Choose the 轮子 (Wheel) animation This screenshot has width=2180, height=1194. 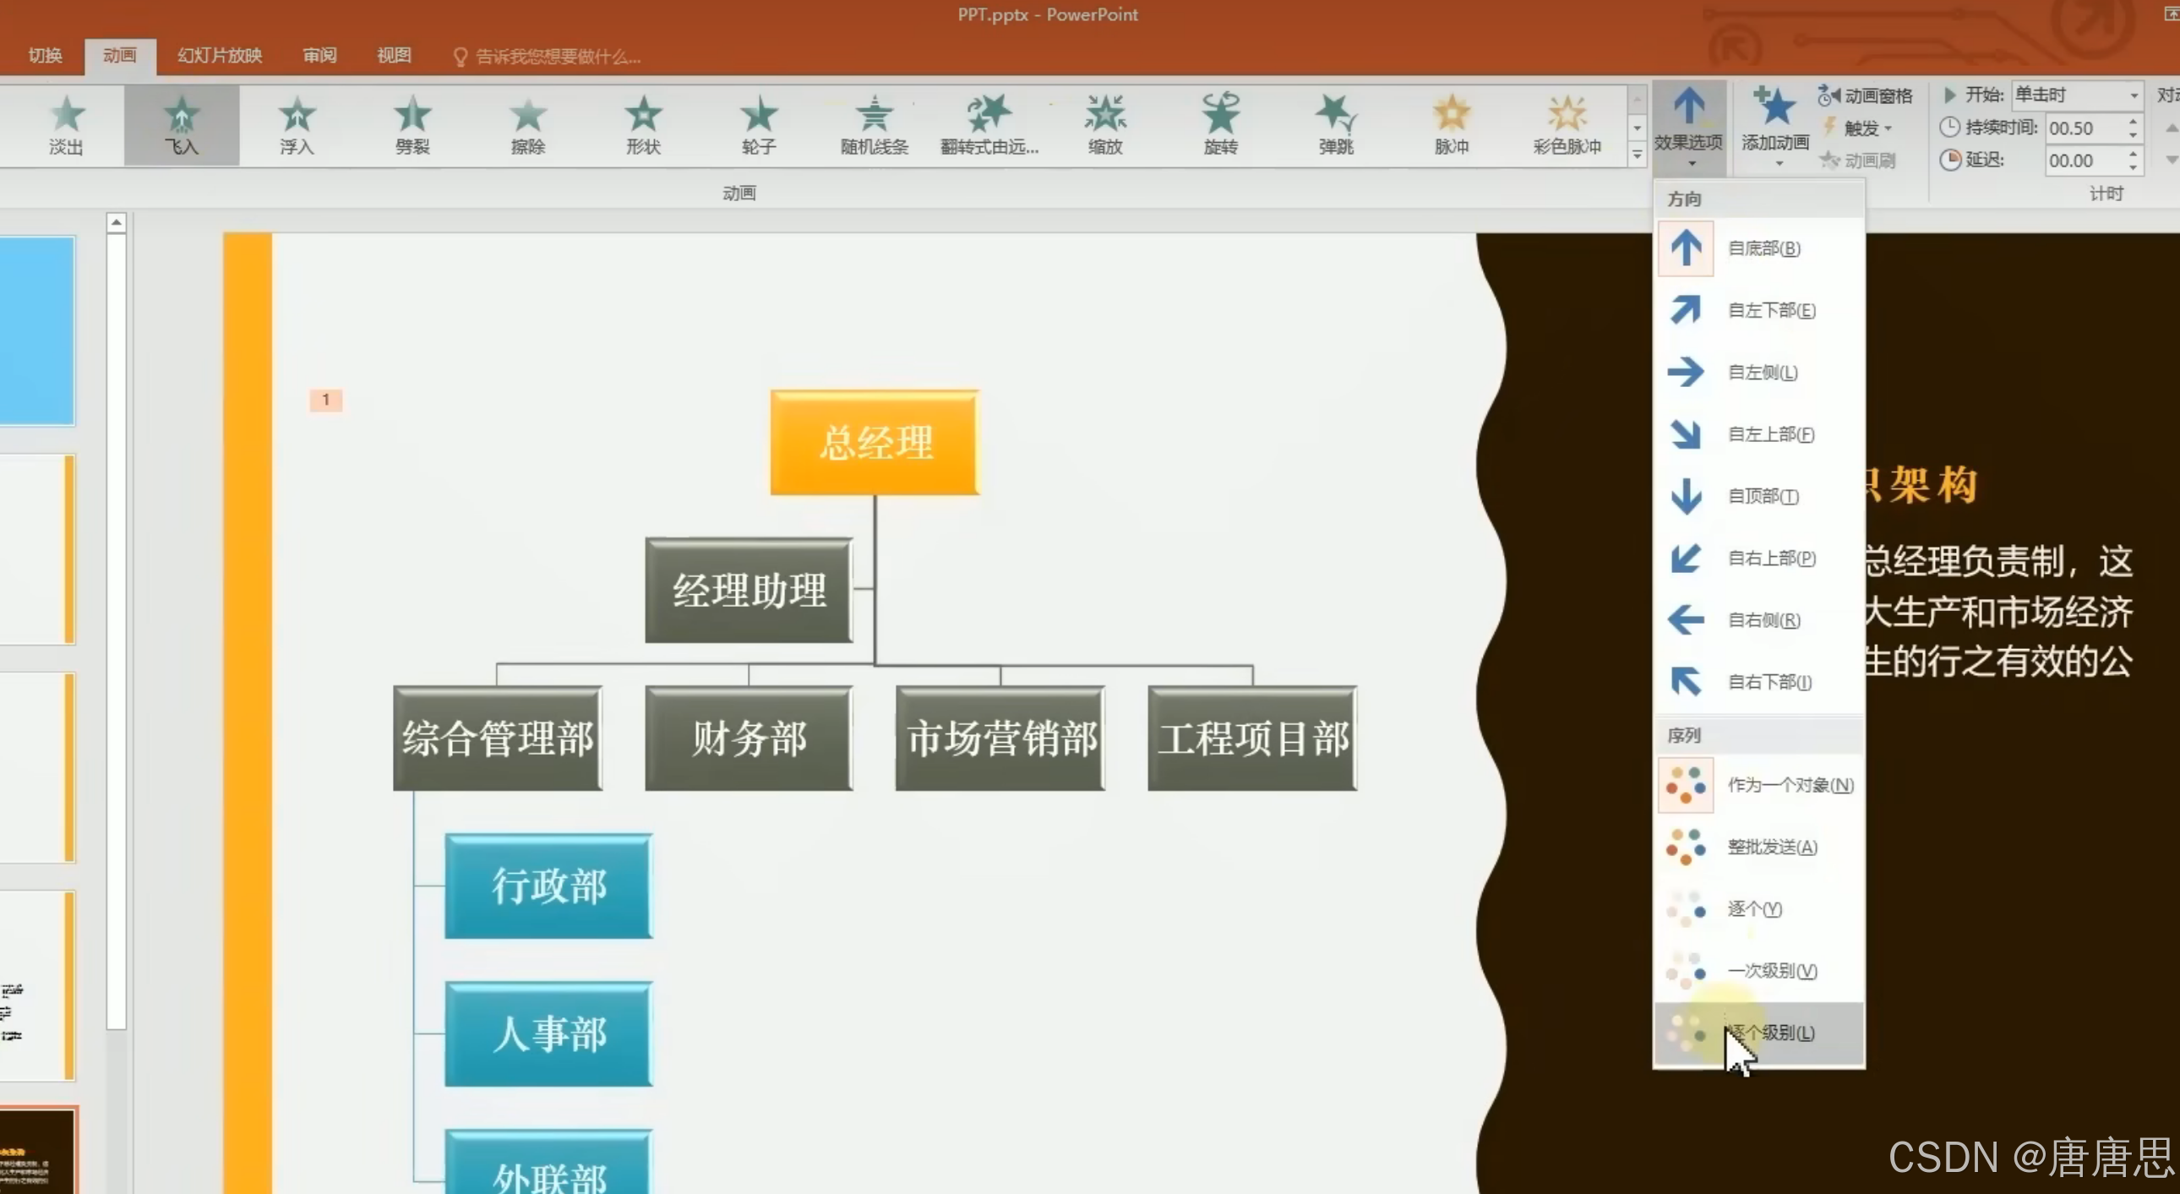[x=758, y=125]
